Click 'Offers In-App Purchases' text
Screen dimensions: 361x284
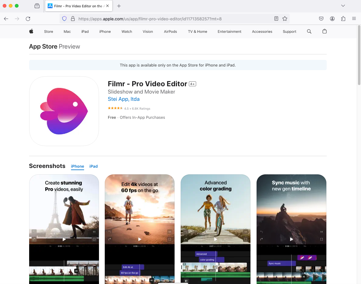pos(142,118)
